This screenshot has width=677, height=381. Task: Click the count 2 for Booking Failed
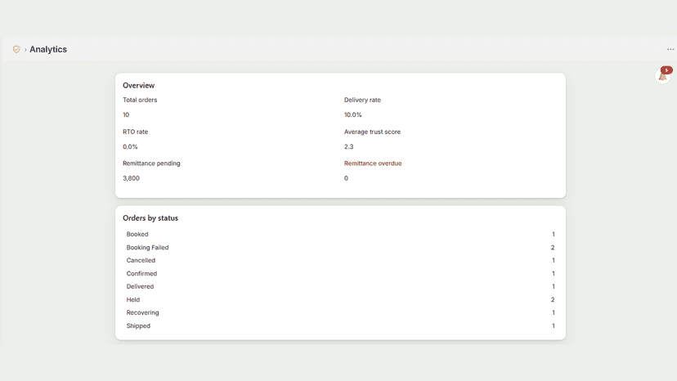pyautogui.click(x=553, y=248)
